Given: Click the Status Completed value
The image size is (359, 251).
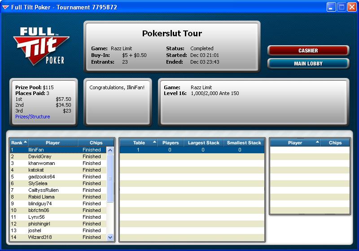Looking at the screenshot, I should 201,48.
